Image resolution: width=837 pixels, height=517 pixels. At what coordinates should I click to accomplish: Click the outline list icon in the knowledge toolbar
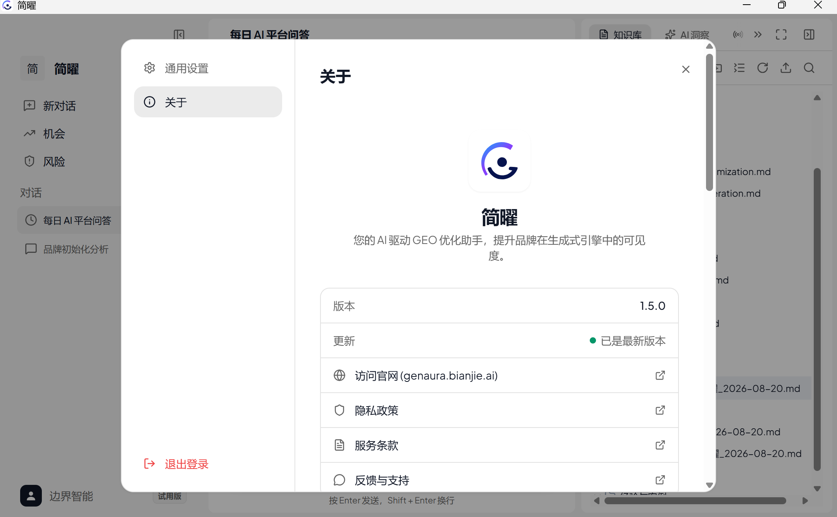[739, 68]
